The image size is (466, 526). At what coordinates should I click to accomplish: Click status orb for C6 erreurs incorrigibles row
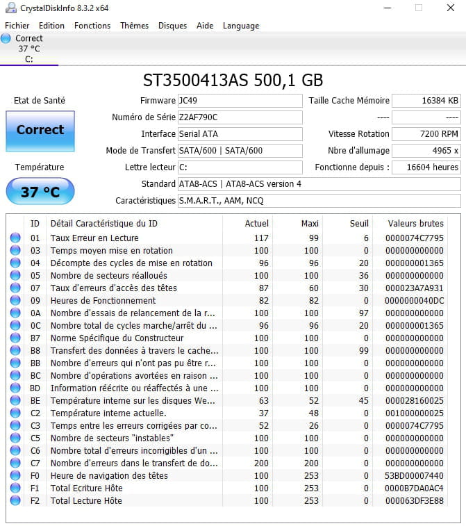pos(15,450)
